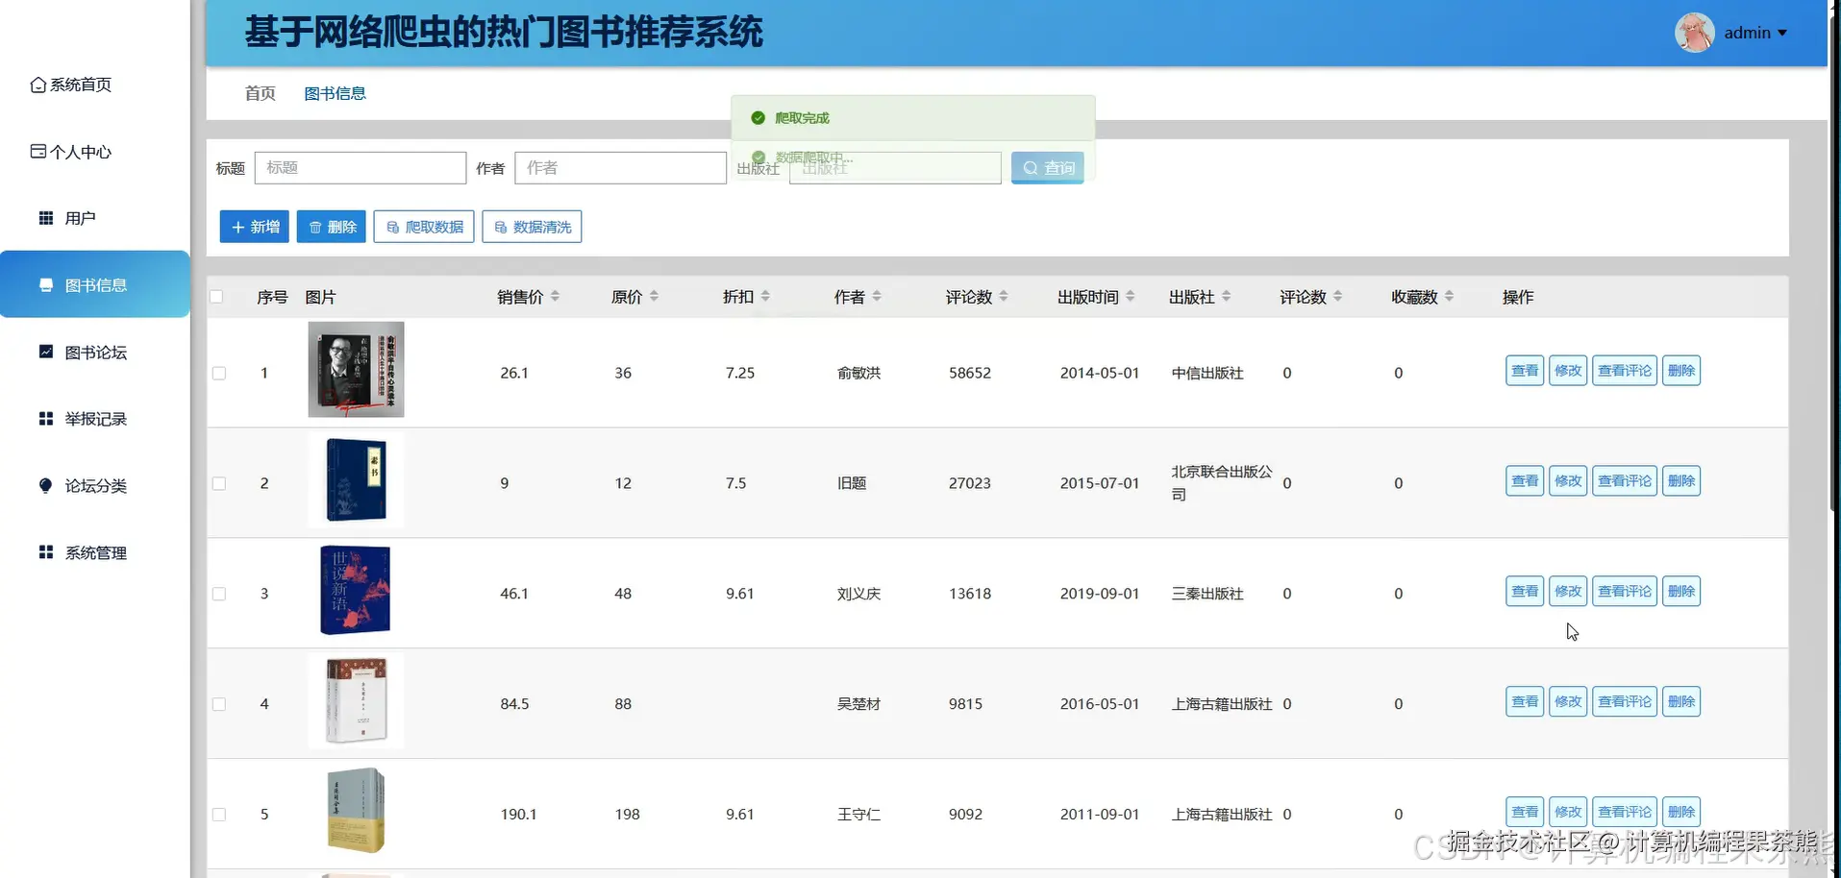Click the chart icon beside 图书论坛
Viewport: 1841px width, 878px height.
pos(46,352)
